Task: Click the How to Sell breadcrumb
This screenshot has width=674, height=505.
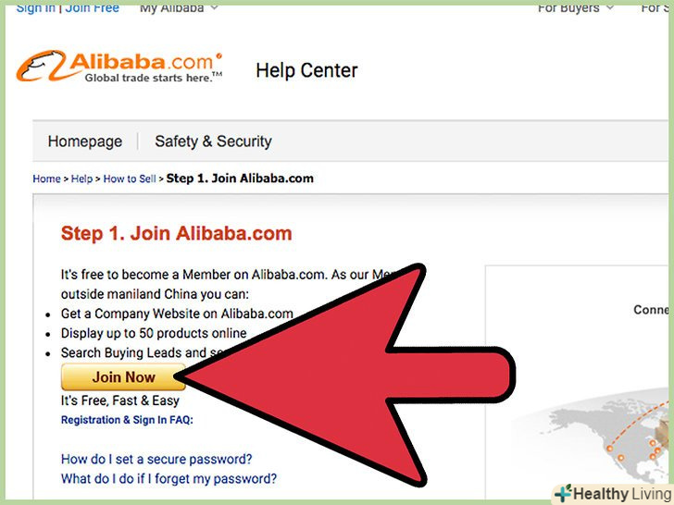Action: coord(130,179)
